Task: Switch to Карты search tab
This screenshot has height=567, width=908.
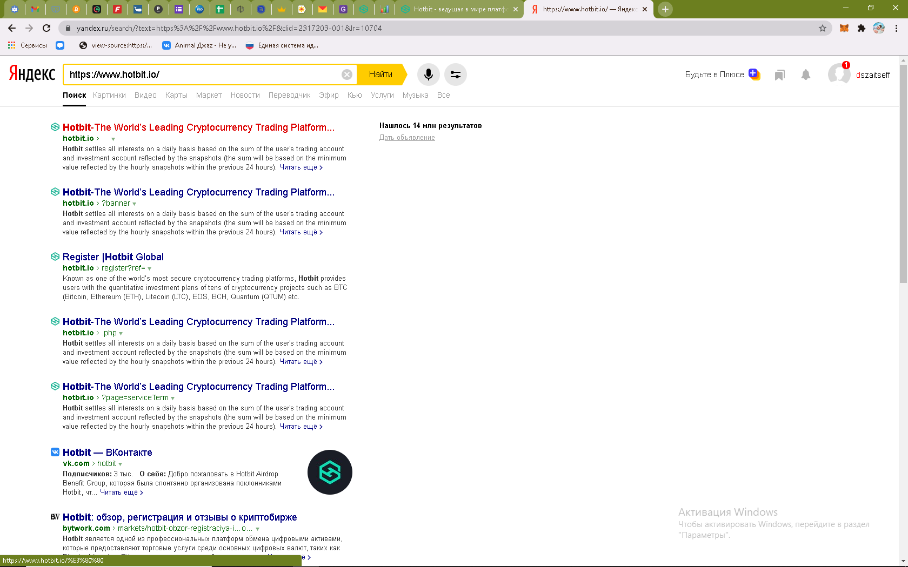Action: (176, 95)
